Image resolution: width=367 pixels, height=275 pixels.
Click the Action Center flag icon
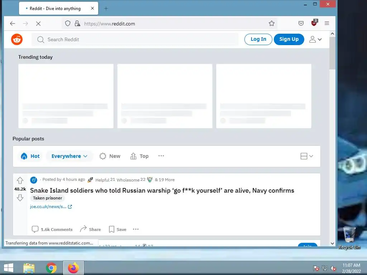pyautogui.click(x=316, y=268)
